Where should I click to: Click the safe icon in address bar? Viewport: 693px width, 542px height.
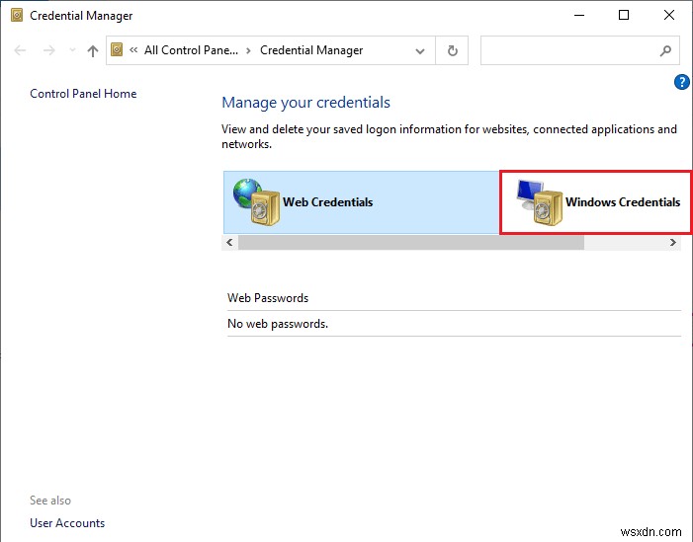pos(117,49)
